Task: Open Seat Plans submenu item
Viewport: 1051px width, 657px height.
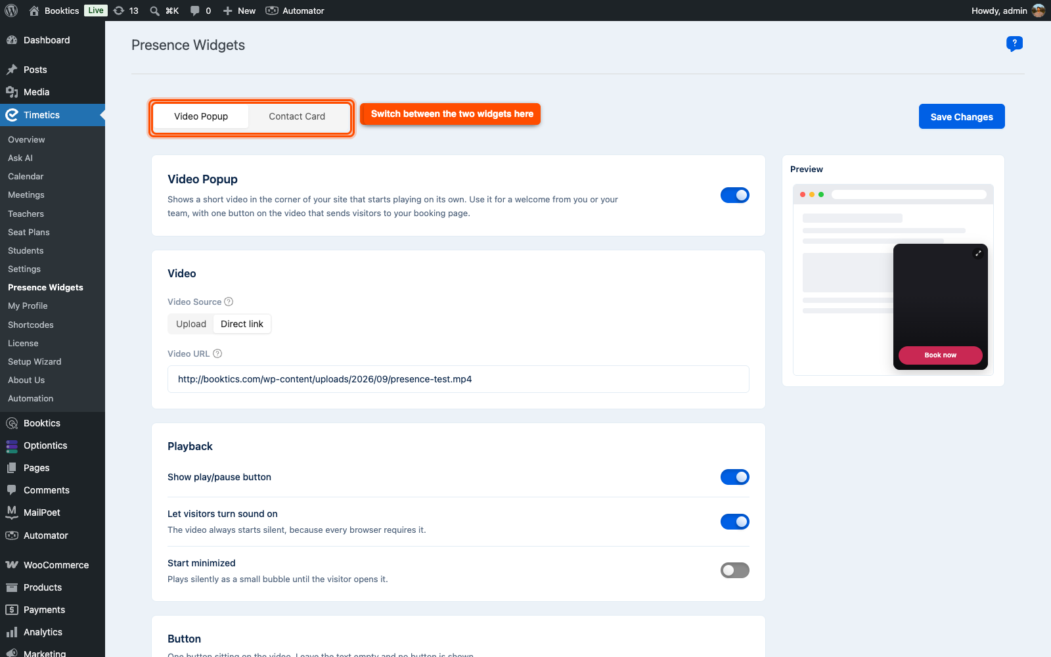Action: pyautogui.click(x=29, y=232)
